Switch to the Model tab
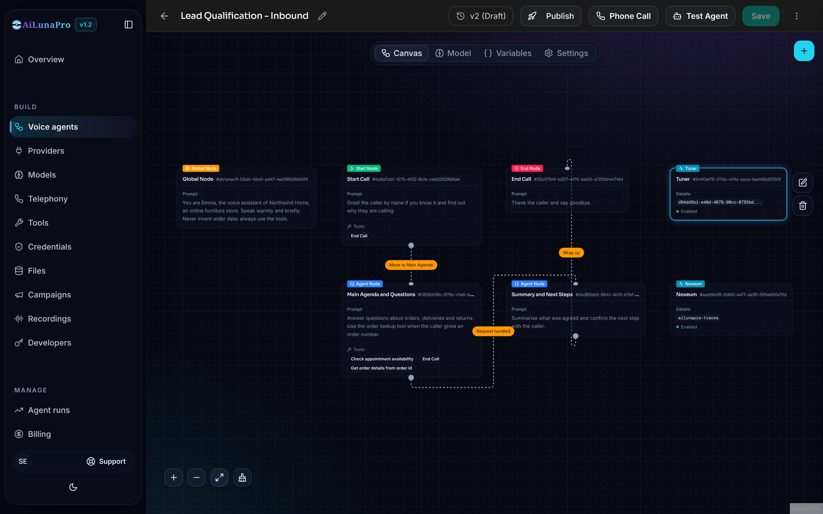This screenshot has height=514, width=823. pos(453,53)
